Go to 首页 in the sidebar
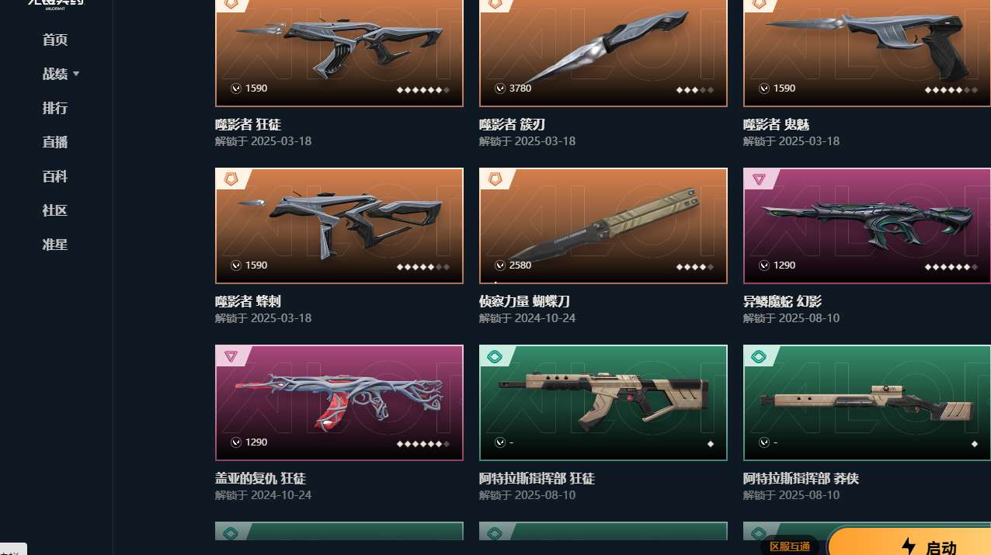991x555 pixels. coord(55,40)
